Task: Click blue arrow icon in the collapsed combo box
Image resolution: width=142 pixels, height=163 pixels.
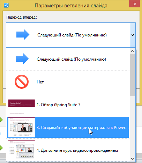Action: coord(23,35)
